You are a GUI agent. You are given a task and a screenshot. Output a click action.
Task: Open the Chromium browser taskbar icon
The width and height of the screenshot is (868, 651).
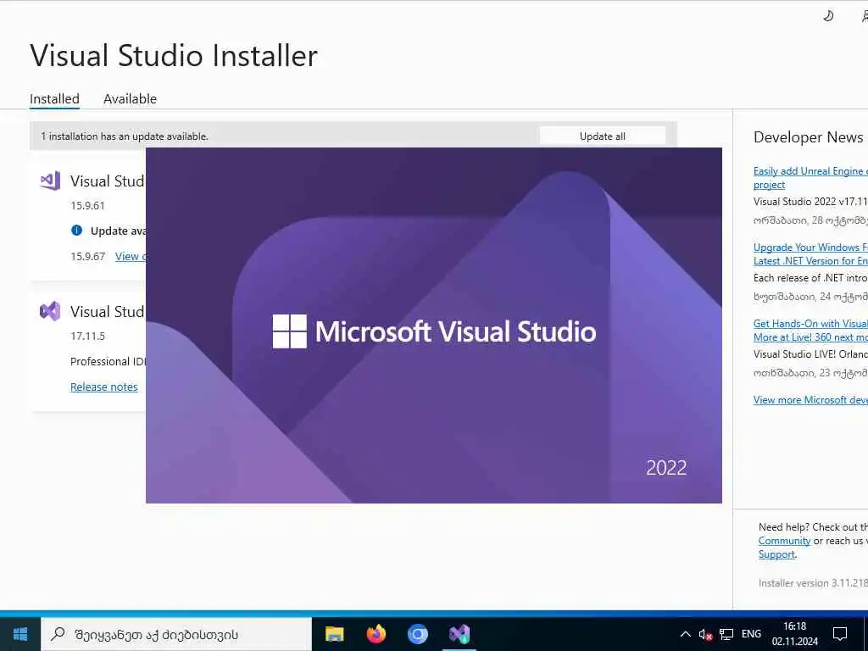(417, 634)
